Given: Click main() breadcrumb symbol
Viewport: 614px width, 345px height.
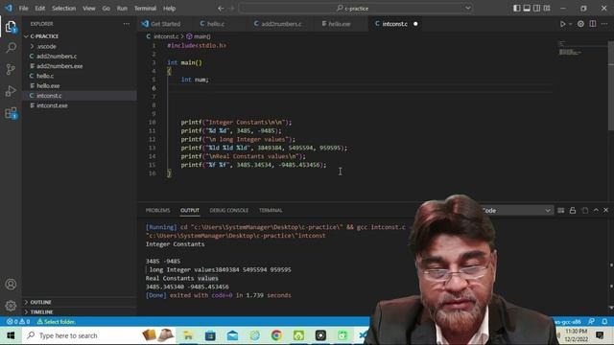Looking at the screenshot, I should pos(199,36).
